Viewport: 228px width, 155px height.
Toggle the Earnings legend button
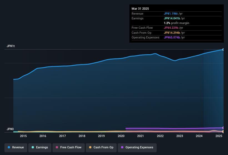pos(40,148)
